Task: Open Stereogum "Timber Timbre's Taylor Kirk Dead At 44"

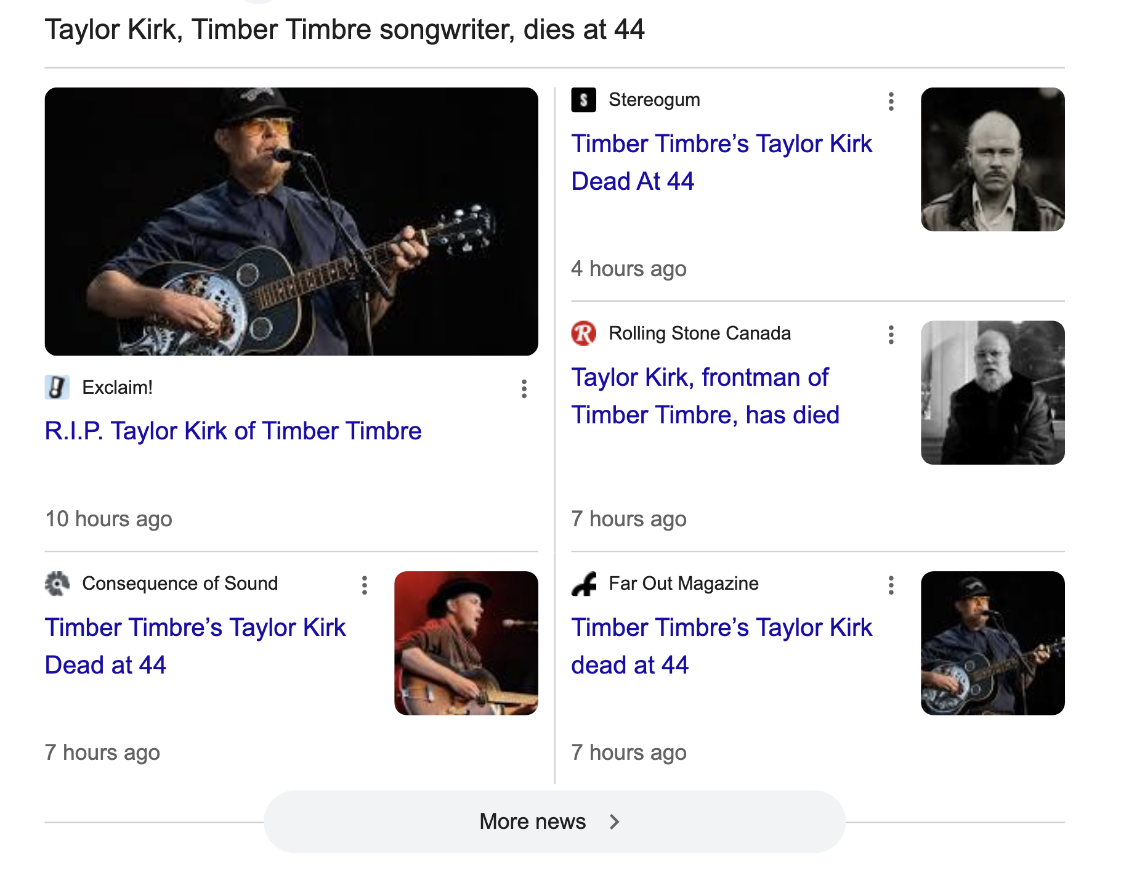Action: [721, 163]
